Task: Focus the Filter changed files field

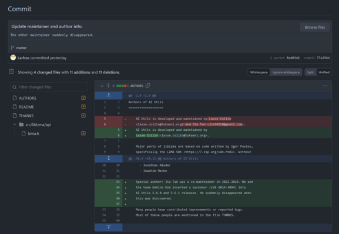Action: [x=49, y=87]
